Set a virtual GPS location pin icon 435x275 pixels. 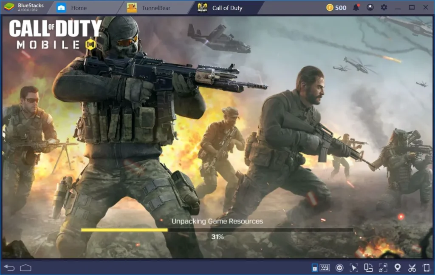pyautogui.click(x=397, y=268)
